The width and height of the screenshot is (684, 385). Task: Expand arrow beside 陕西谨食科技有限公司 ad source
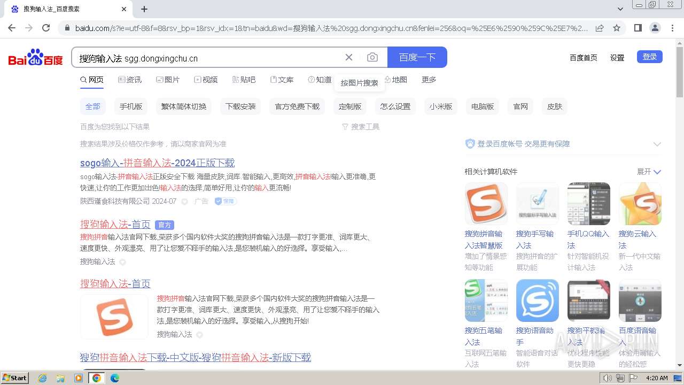coord(184,202)
